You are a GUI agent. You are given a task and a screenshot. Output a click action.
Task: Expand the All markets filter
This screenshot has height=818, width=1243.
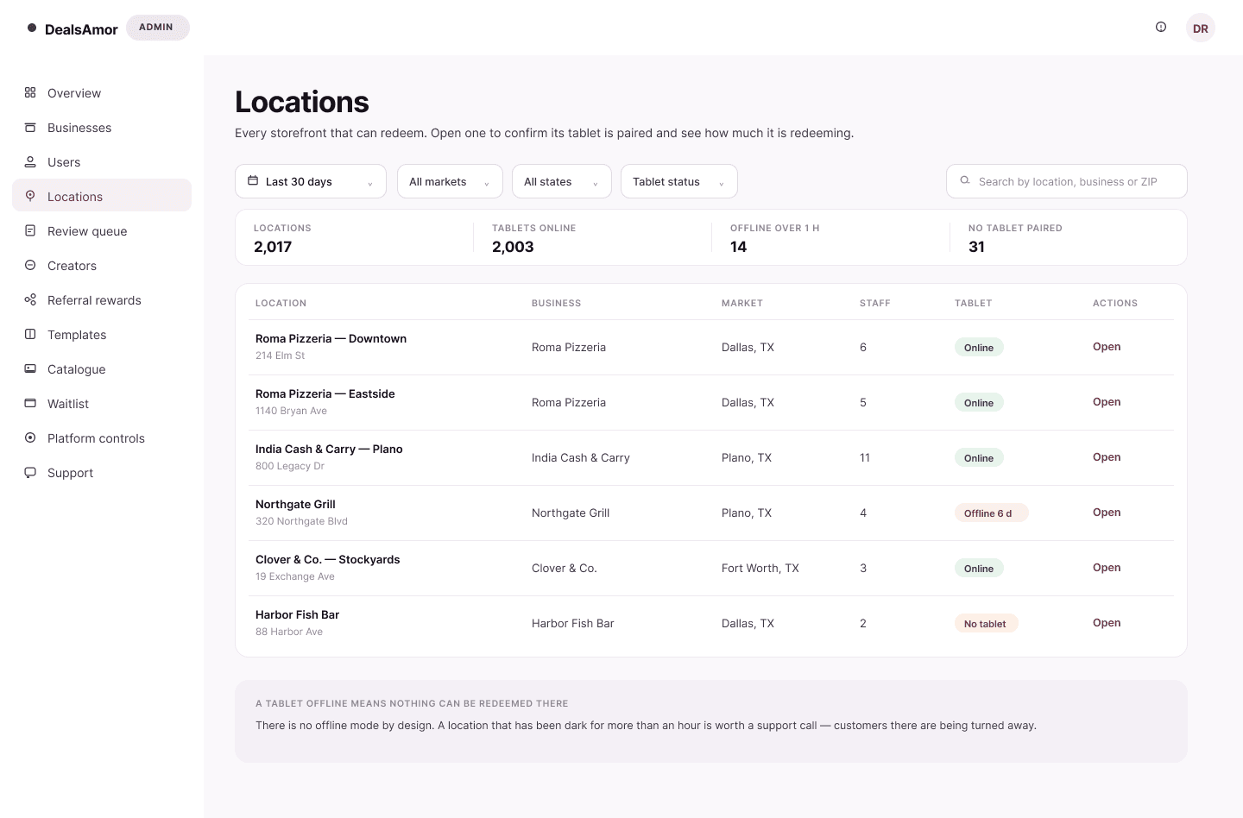[x=450, y=181]
